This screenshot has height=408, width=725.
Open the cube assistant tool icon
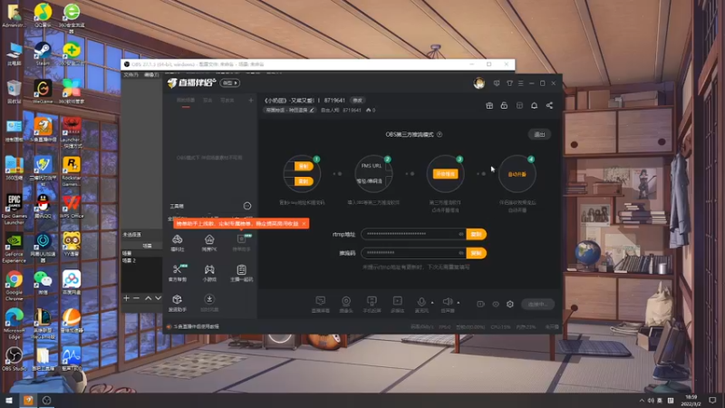coord(177,299)
